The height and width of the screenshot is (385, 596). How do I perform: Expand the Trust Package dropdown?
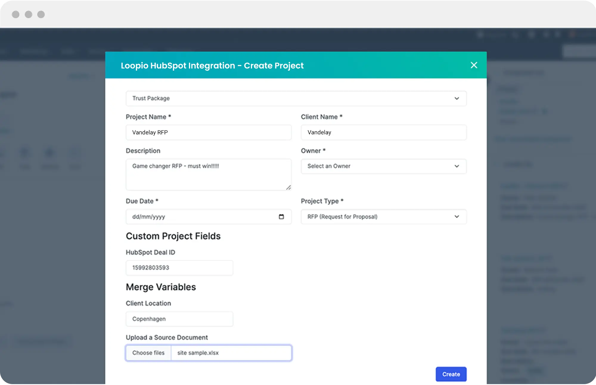pos(296,98)
